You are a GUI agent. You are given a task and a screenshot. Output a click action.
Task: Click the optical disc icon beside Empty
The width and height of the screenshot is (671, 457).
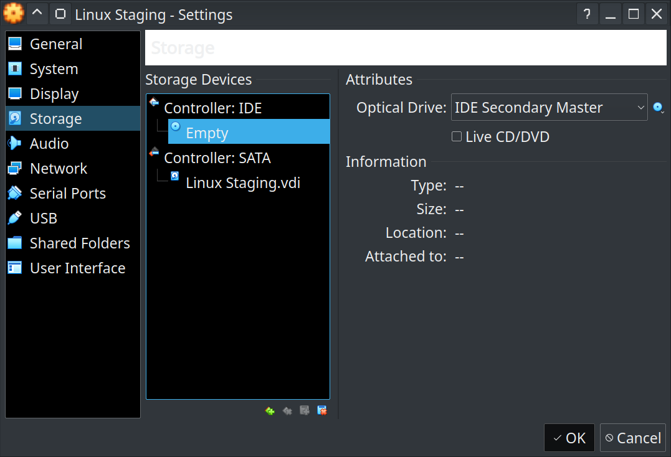tap(176, 127)
